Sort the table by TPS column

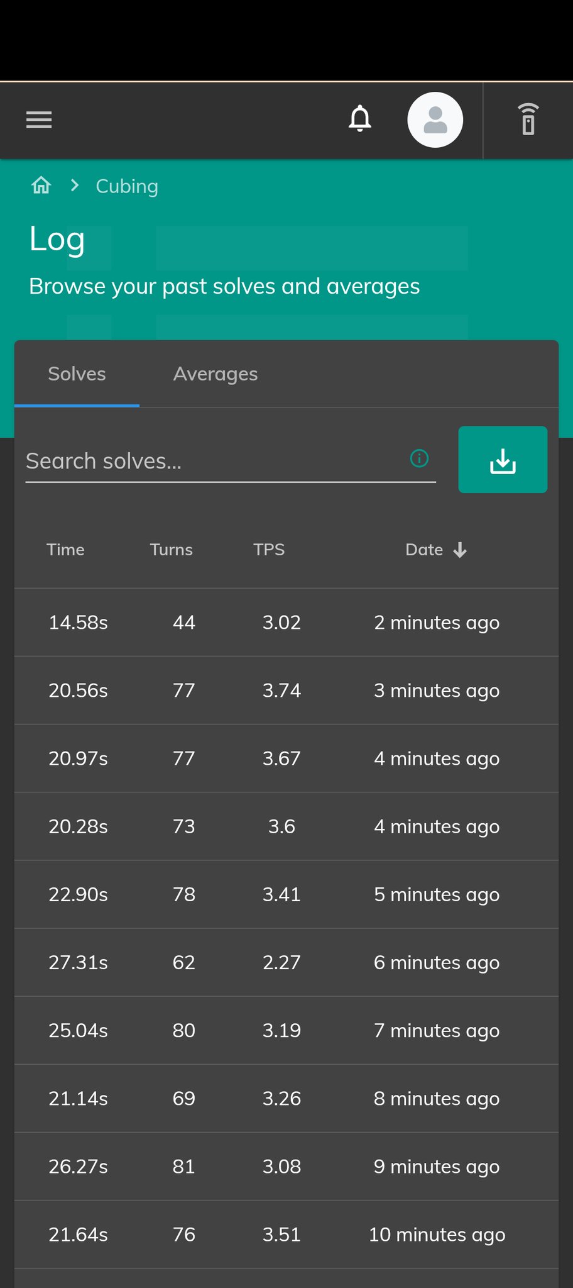pyautogui.click(x=269, y=550)
